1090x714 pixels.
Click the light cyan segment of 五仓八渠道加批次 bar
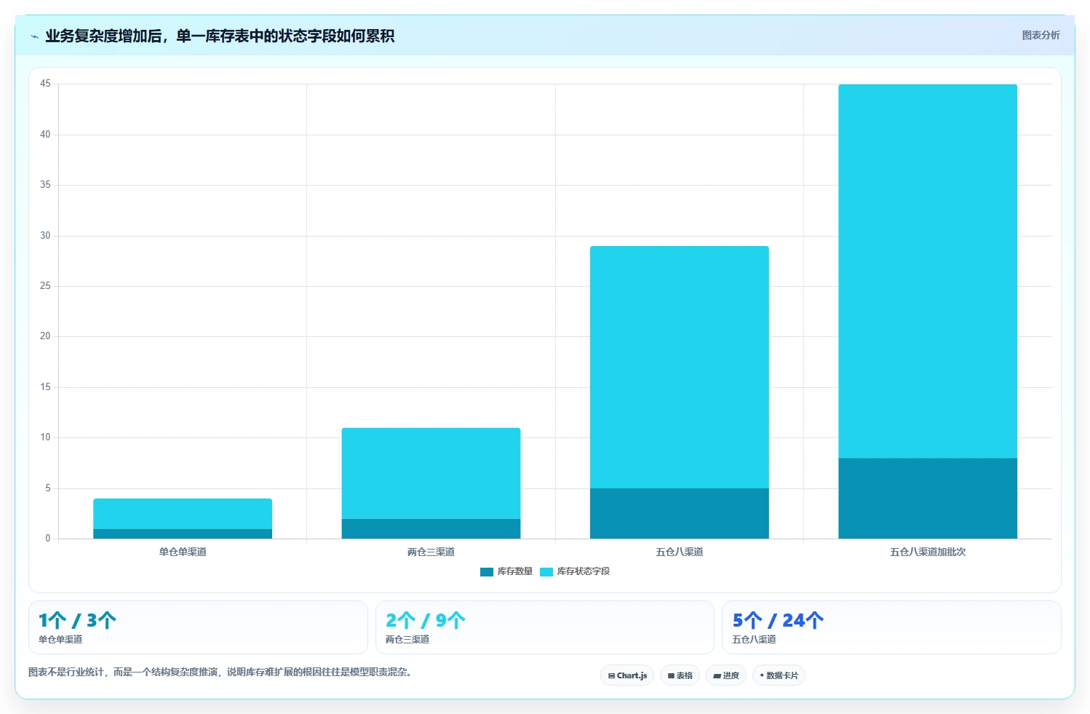pyautogui.click(x=928, y=271)
